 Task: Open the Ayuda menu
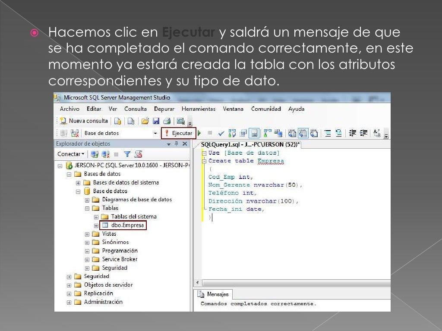pos(296,109)
